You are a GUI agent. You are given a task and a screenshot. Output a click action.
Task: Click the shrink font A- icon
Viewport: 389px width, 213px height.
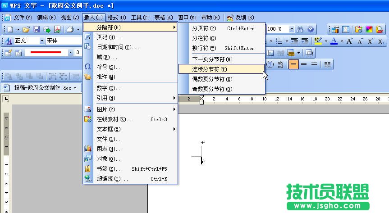coord(360,41)
